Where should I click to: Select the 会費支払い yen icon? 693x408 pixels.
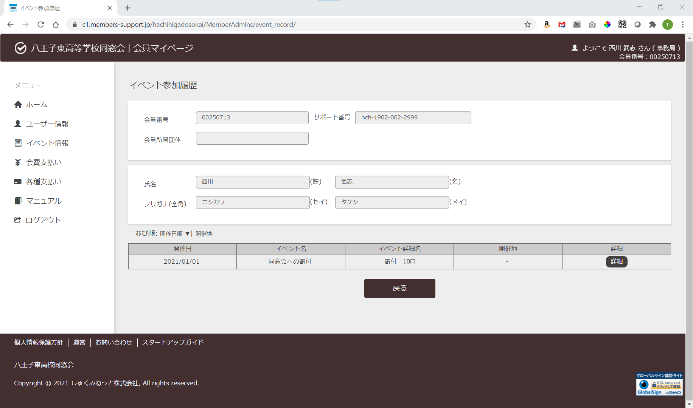pos(18,162)
